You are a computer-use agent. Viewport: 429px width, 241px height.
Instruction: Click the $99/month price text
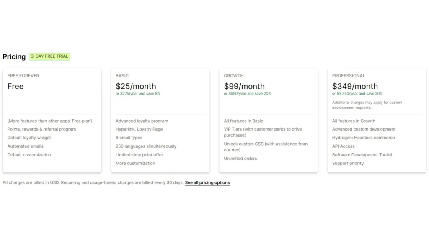[x=244, y=86]
